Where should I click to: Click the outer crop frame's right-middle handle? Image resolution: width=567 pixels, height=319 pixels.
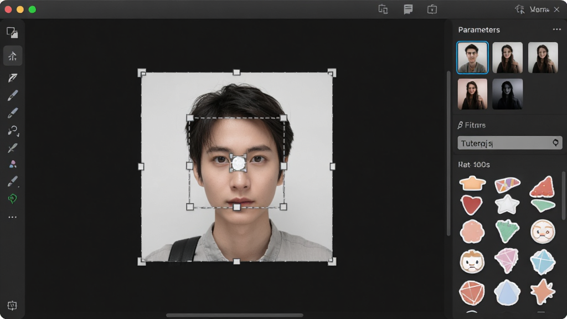pyautogui.click(x=332, y=166)
